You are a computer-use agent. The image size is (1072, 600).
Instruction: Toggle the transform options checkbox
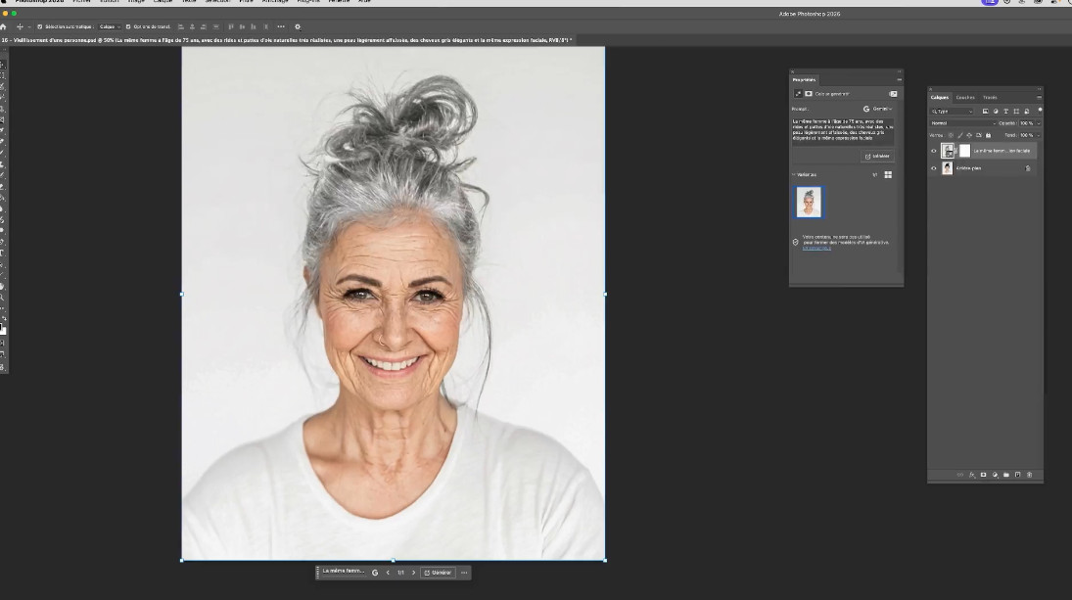[x=127, y=26]
